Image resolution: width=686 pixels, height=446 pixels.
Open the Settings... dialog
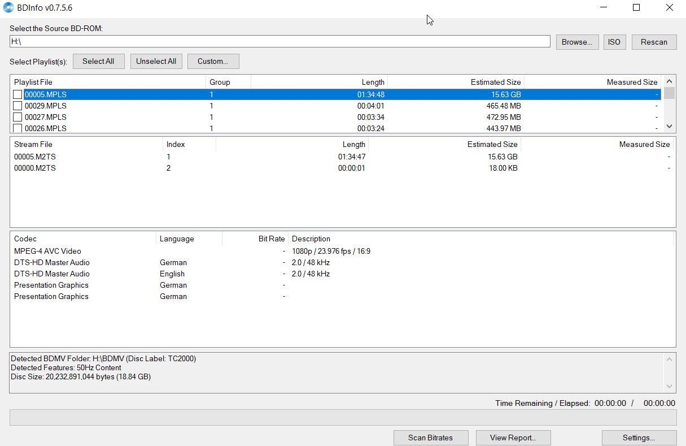point(639,438)
